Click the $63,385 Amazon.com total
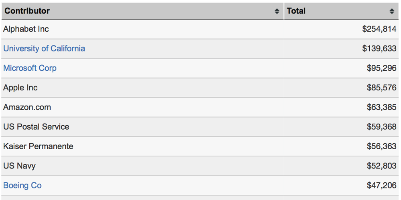The height and width of the screenshot is (200, 401). tap(381, 107)
